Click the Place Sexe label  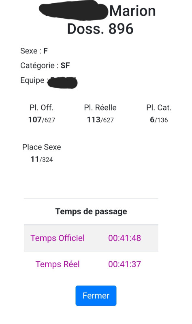(42, 147)
